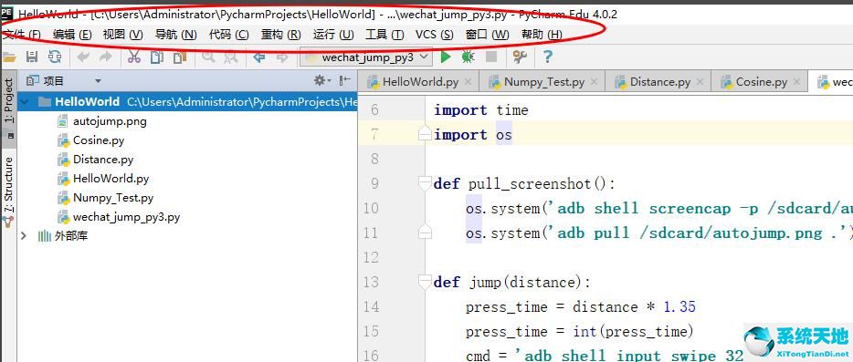Select the 外部库 label in project tree
The image size is (853, 362).
(71, 236)
